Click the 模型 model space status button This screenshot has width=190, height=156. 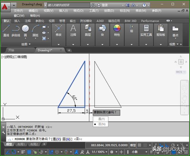point(133,145)
